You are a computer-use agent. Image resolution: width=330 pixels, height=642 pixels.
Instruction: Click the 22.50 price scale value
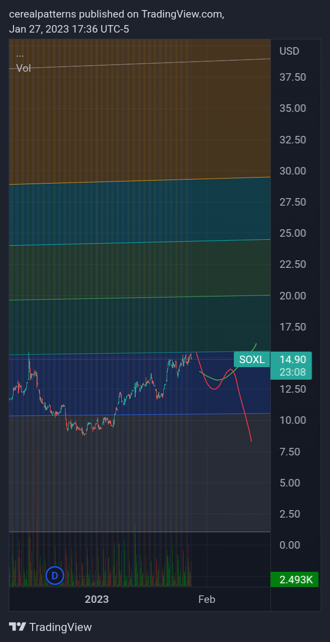click(293, 264)
